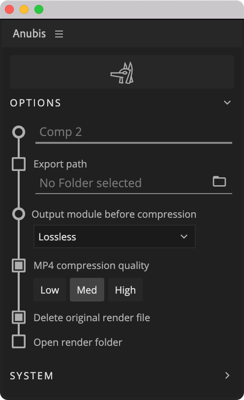
Task: Enable the Export path checkbox
Action: pyautogui.click(x=19, y=164)
